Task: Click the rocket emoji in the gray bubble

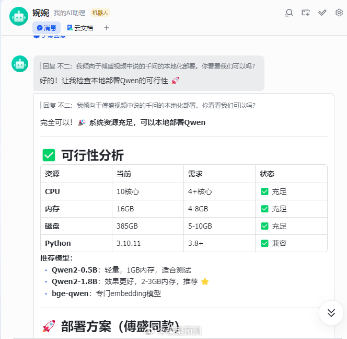Action: coord(175,81)
